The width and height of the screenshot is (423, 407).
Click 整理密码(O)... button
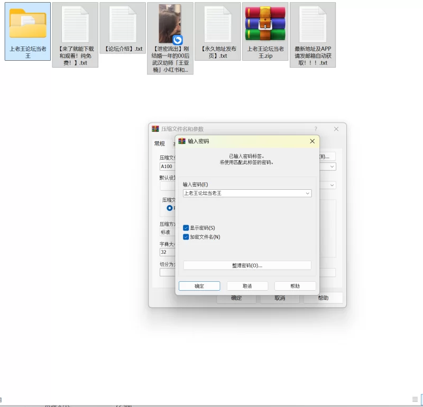pyautogui.click(x=247, y=265)
